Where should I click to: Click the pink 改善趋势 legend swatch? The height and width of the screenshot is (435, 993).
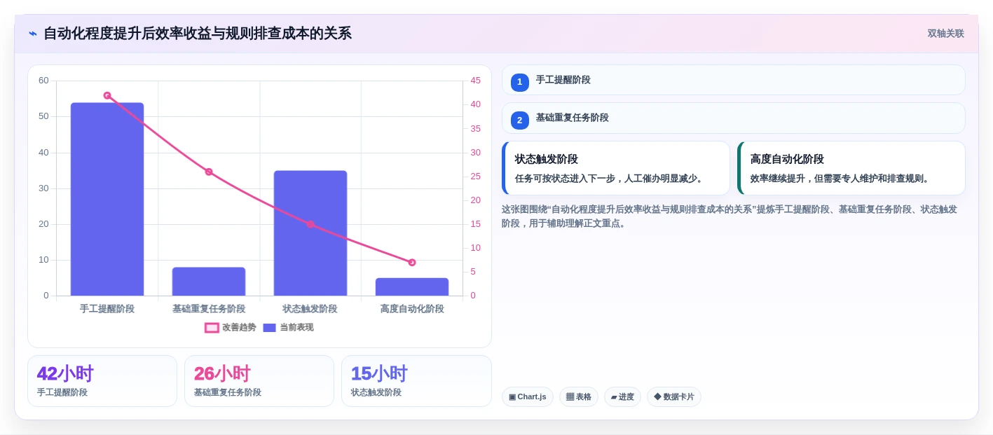212,328
